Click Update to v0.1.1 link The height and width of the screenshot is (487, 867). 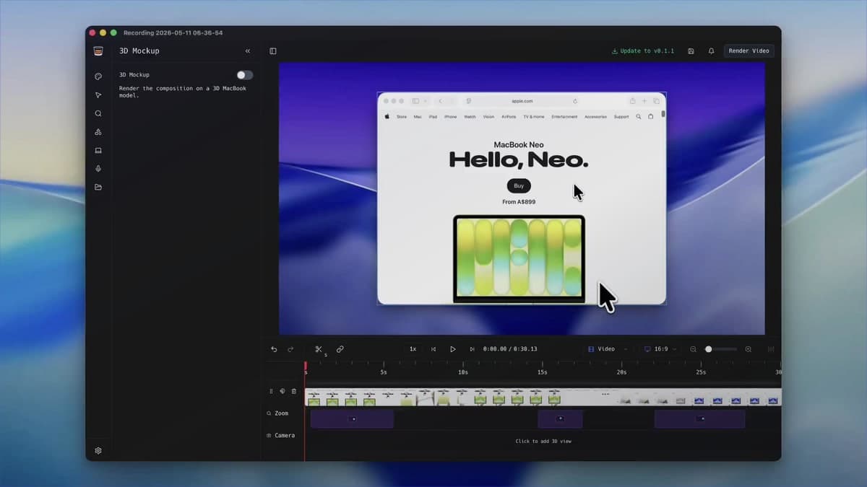pos(643,51)
